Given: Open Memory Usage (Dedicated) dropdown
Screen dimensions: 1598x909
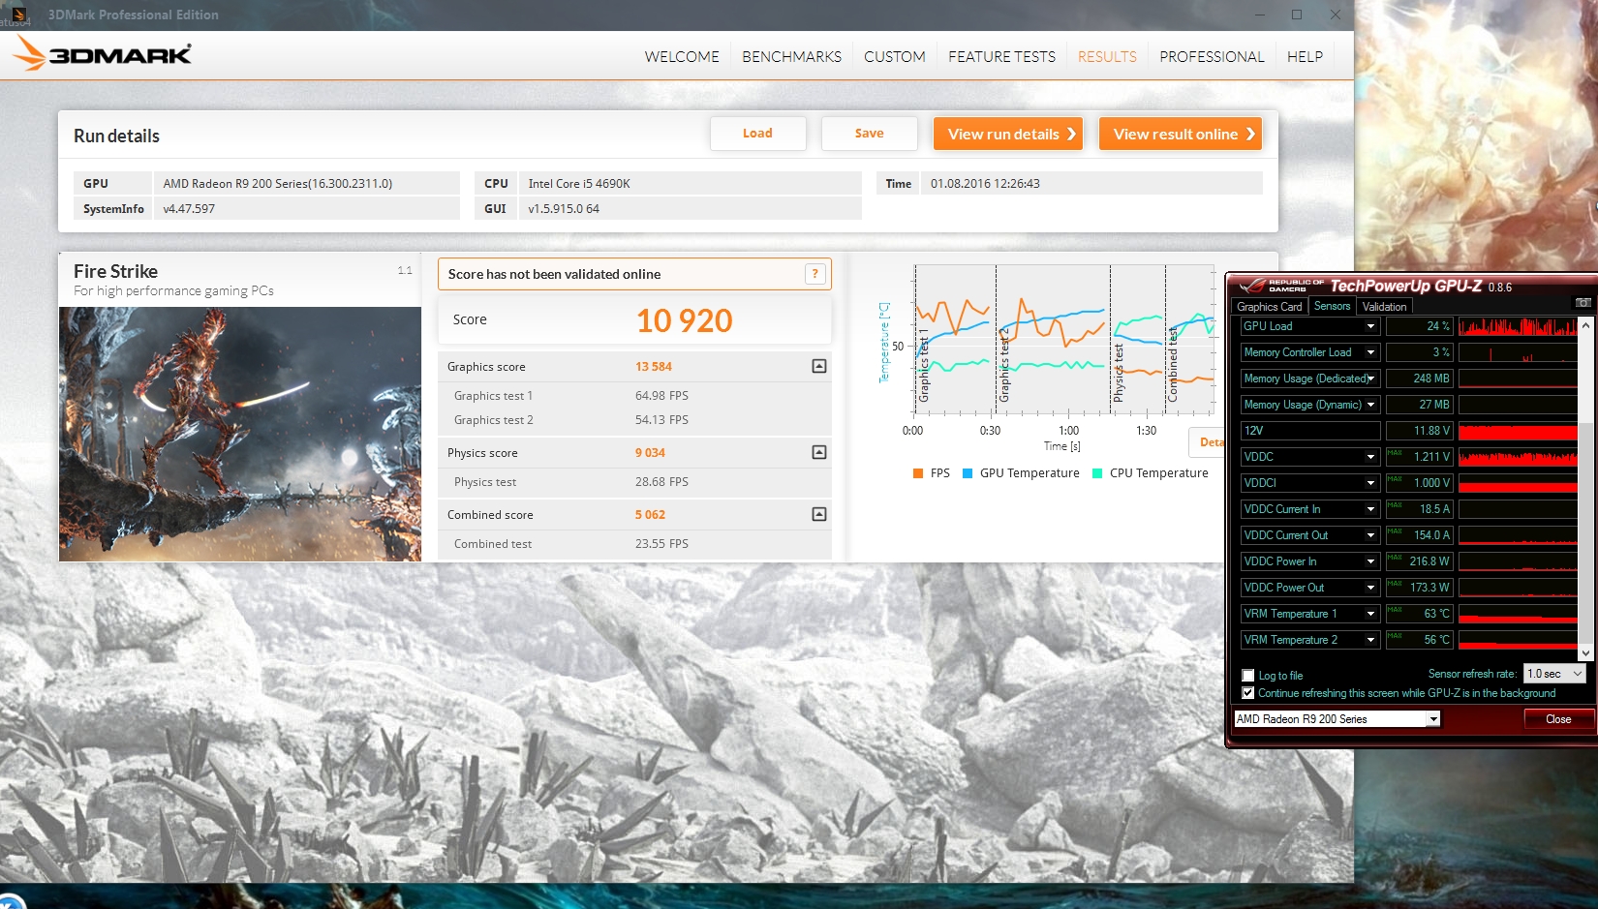Looking at the screenshot, I should coord(1370,379).
